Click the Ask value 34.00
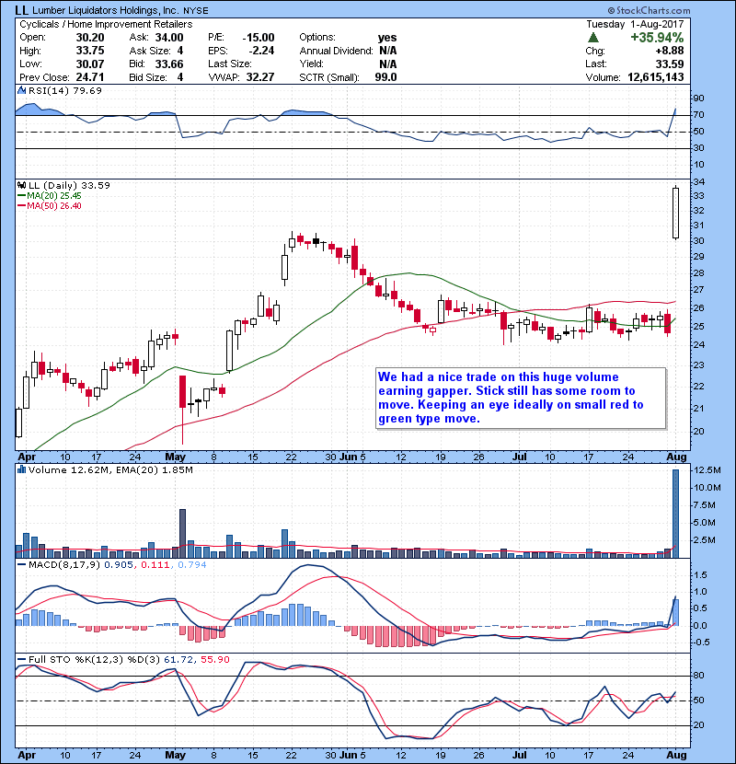The width and height of the screenshot is (736, 764). pyautogui.click(x=169, y=38)
